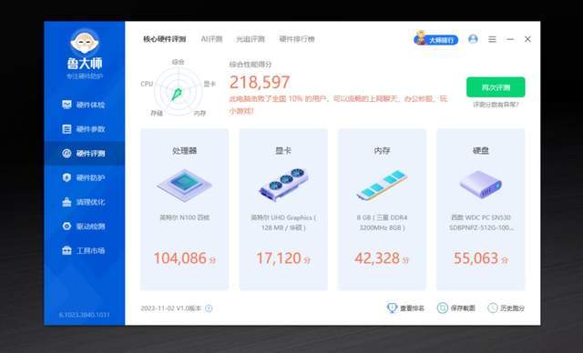
Task: Click the 英特尔 N100 四核 label
Action: pyautogui.click(x=184, y=217)
